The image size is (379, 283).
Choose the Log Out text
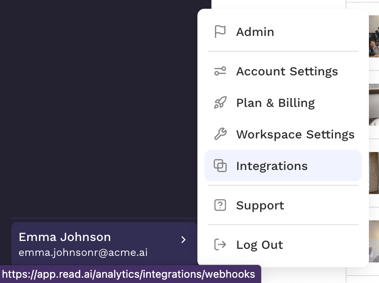260,245
